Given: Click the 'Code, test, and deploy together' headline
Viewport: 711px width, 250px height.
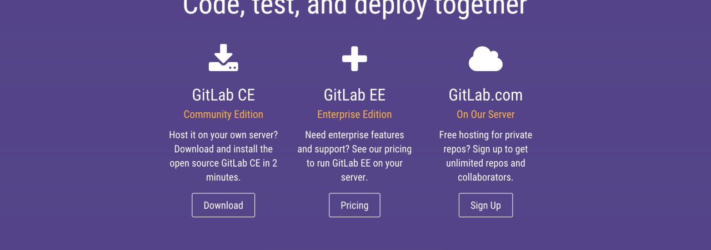Looking at the screenshot, I should click(x=354, y=7).
